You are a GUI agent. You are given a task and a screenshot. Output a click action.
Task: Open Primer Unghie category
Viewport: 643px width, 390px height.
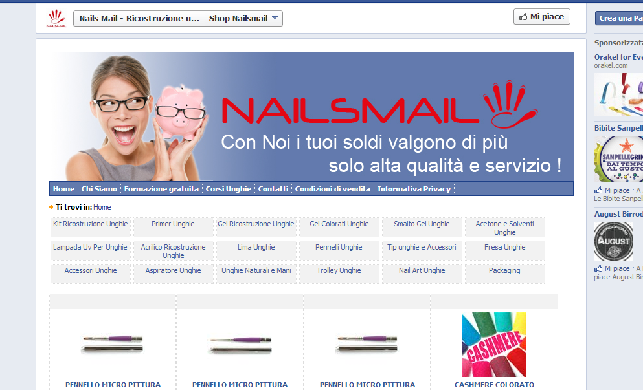click(173, 224)
